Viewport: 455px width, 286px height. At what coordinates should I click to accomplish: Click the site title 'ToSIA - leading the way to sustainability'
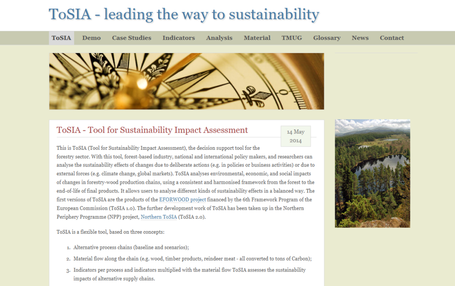click(184, 14)
